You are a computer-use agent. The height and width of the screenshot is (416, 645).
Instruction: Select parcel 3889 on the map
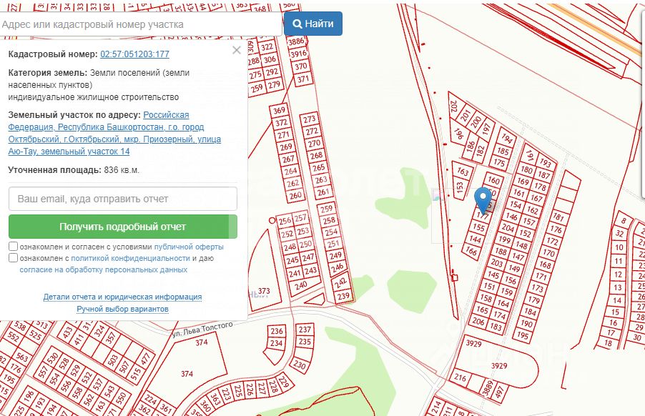click(488, 388)
